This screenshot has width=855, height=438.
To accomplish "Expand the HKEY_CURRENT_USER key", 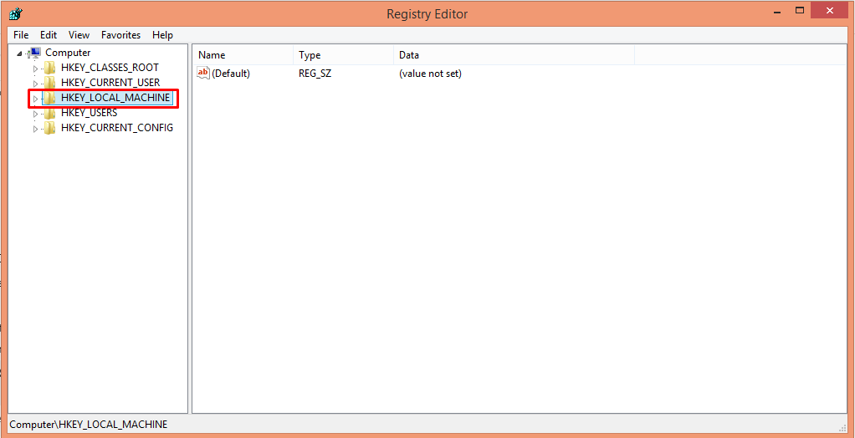I will tap(35, 84).
